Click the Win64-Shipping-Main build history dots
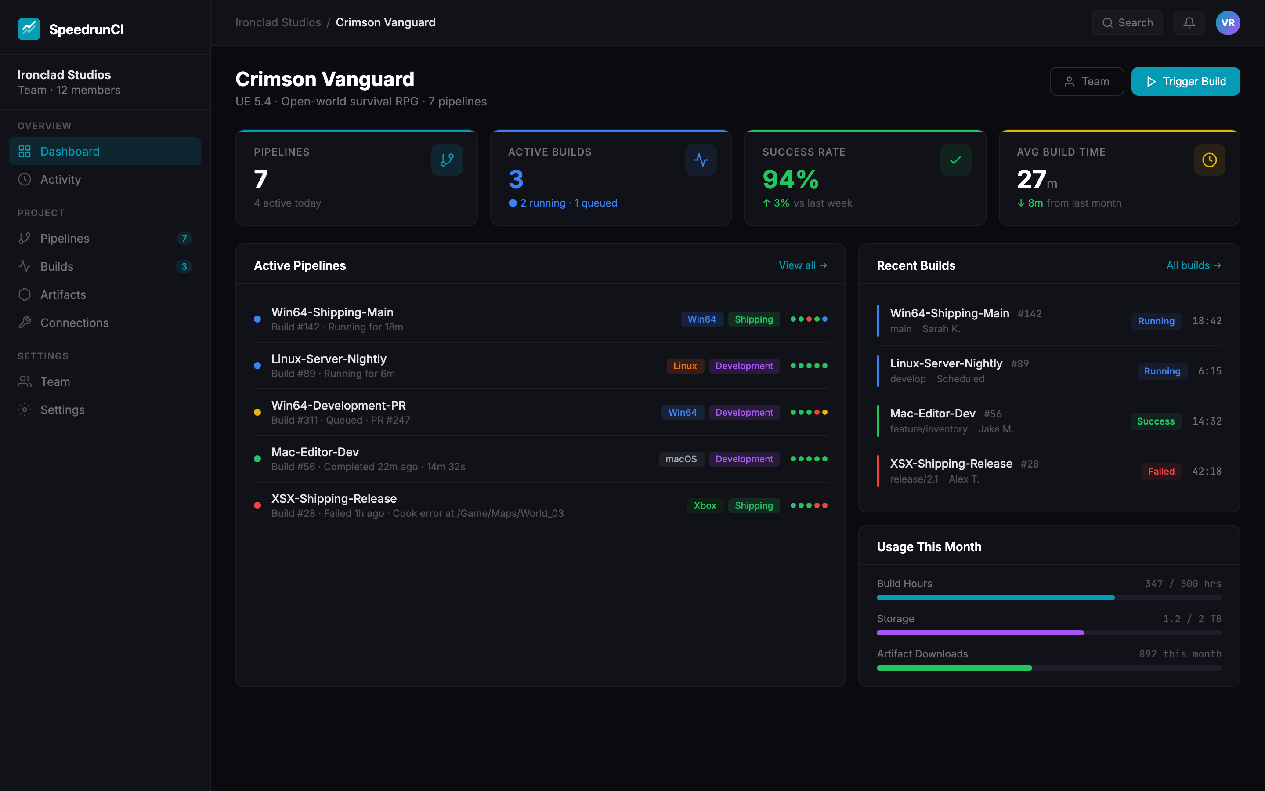 [x=809, y=319]
